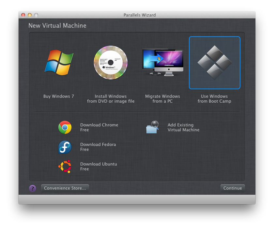Click 'Use Windows from Boot Camp' label

tap(214, 99)
